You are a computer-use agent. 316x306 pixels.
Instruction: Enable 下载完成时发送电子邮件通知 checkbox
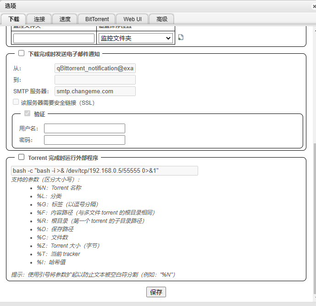(x=22, y=53)
